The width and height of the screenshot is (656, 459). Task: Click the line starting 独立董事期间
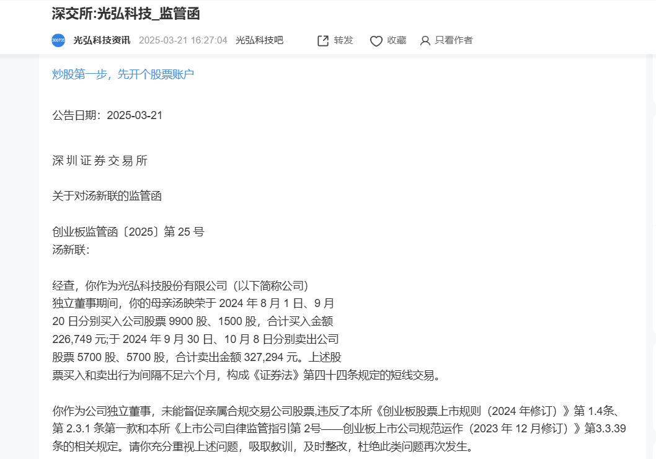point(193,303)
